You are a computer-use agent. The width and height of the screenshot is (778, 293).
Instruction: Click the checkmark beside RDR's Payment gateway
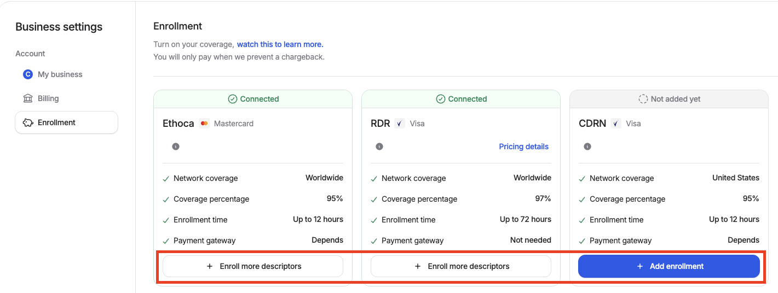[x=374, y=241]
